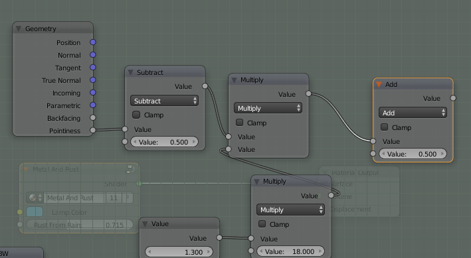Click the Value 18.000 field on Multiply node
The height and width of the screenshot is (258, 471).
point(290,251)
